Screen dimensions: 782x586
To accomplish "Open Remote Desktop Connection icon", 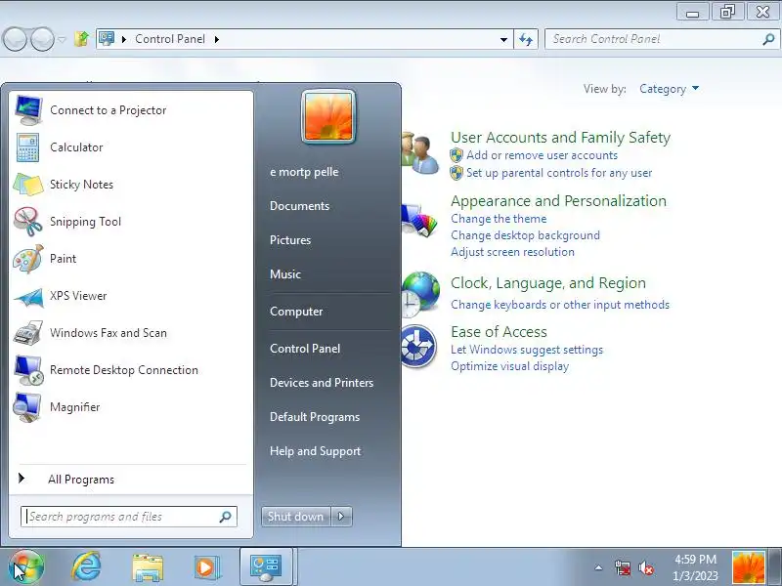I will (28, 370).
